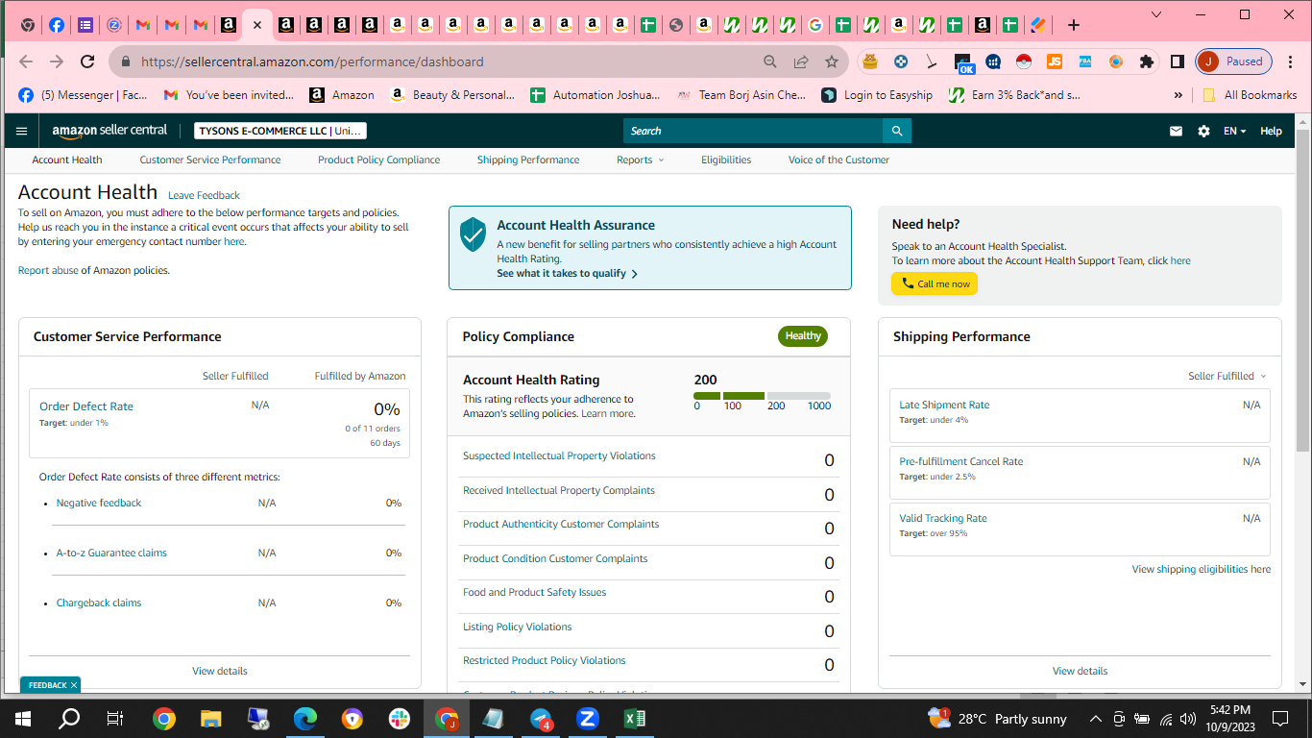
Task: Expand the bookmarks overflow chevron
Action: point(1178,95)
